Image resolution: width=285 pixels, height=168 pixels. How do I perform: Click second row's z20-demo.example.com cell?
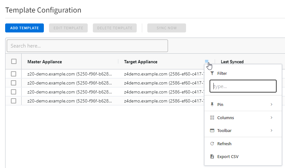70,83
